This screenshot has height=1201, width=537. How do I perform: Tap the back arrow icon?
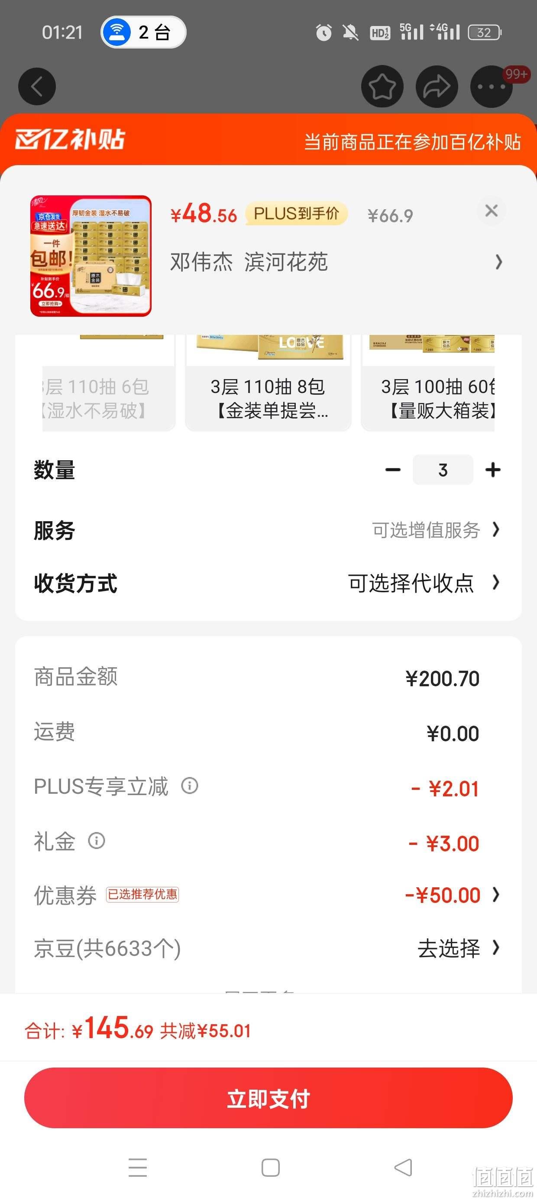click(x=37, y=86)
